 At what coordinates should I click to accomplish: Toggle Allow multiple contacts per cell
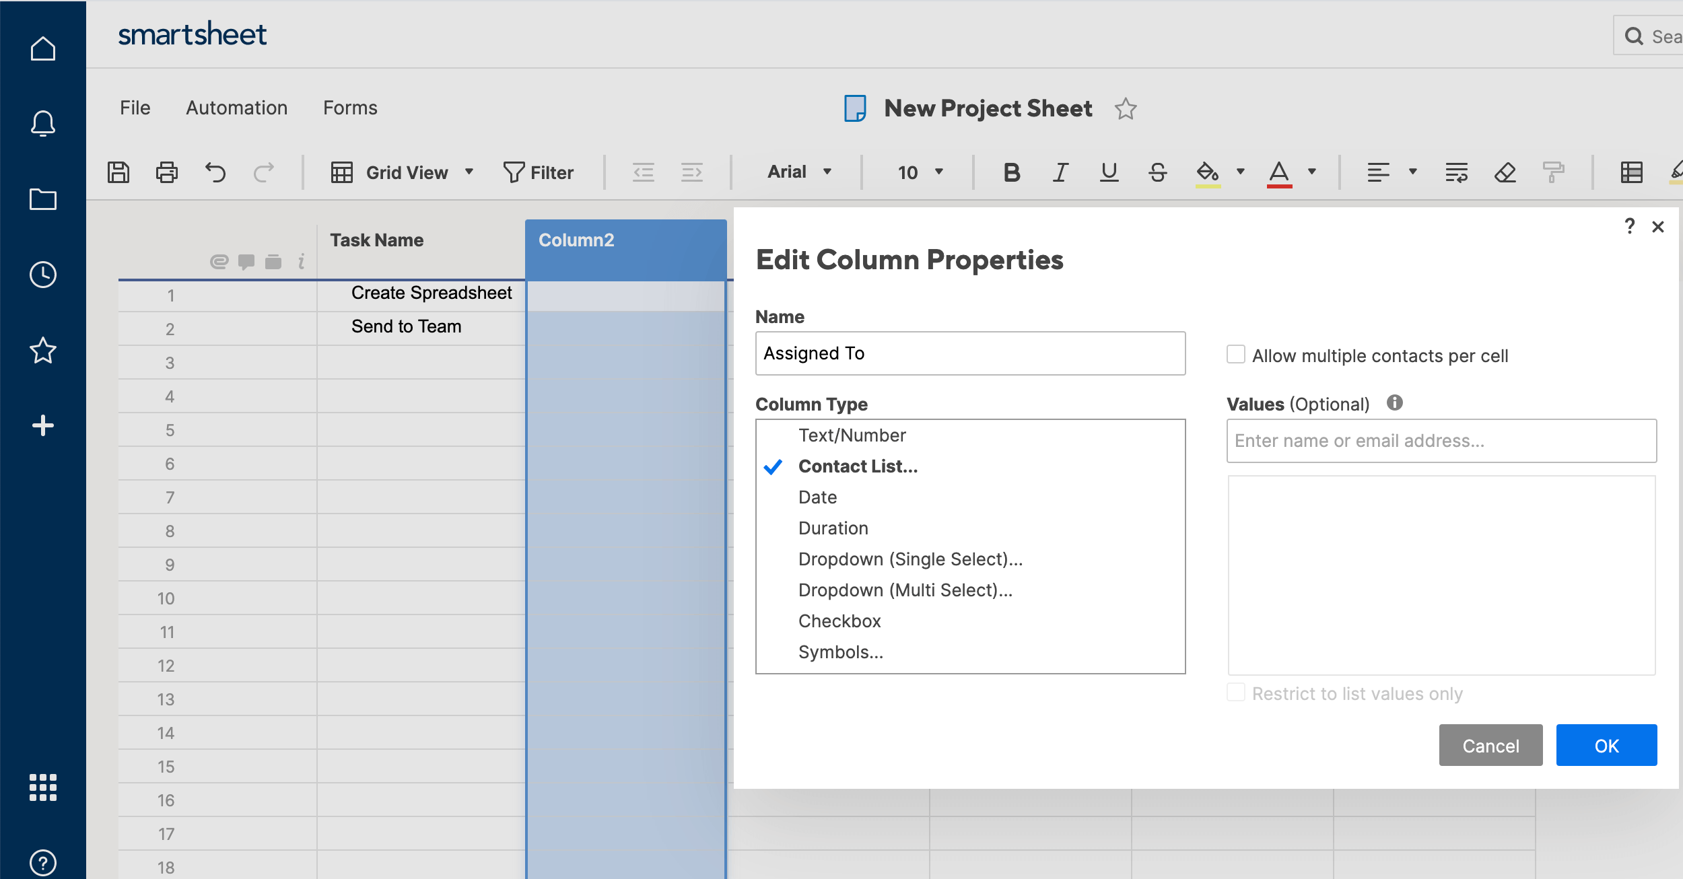pos(1235,354)
